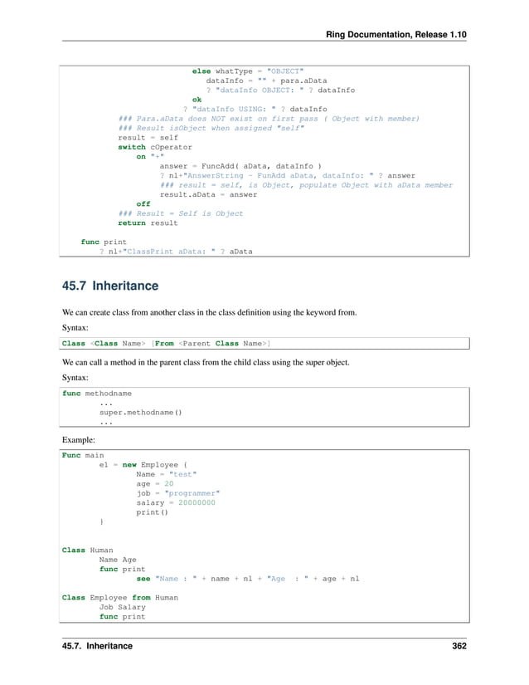
Task: Click the 'Example:' label
Action: [80, 439]
